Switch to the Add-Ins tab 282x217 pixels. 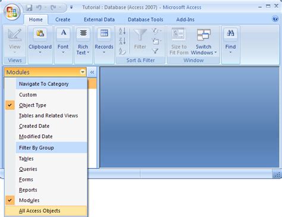pyautogui.click(x=185, y=20)
